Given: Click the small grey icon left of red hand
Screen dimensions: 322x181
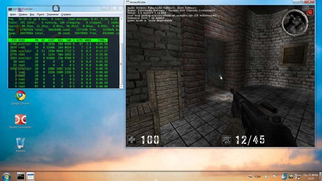Looking at the screenshot, I should tap(305, 8).
